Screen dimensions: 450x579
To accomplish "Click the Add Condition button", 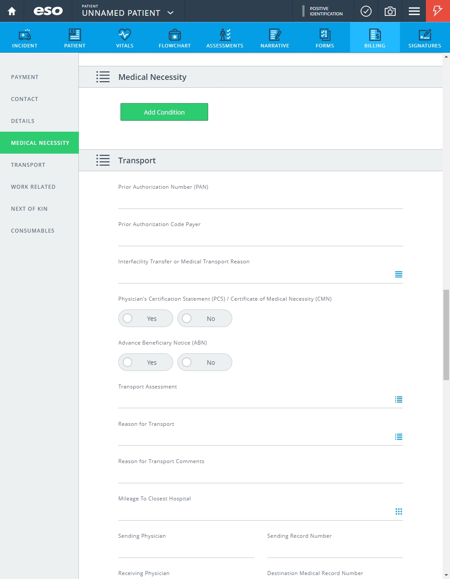I will (x=164, y=112).
